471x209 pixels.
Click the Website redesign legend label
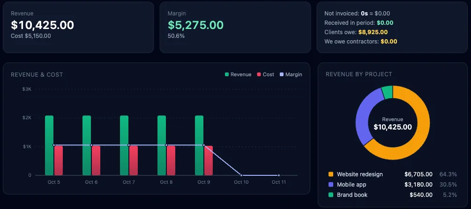pos(360,174)
